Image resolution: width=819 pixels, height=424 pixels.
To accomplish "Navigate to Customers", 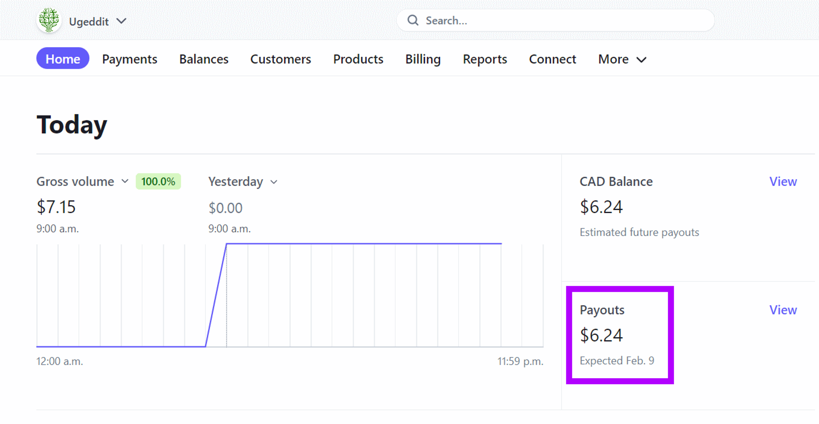I will (x=281, y=59).
